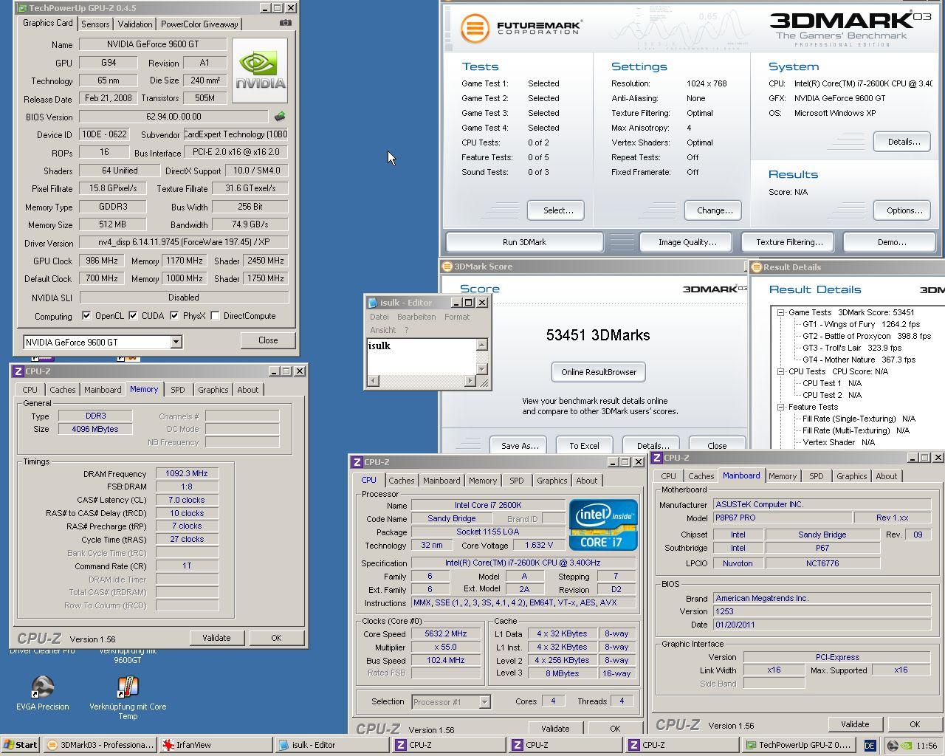The width and height of the screenshot is (945, 756).
Task: Select GT4 - Mother Nature result
Action: 859,360
